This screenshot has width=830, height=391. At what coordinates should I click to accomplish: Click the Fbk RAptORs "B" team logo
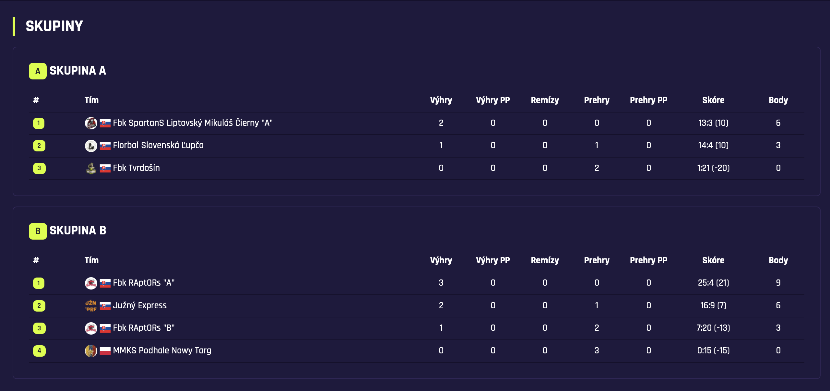pos(91,328)
